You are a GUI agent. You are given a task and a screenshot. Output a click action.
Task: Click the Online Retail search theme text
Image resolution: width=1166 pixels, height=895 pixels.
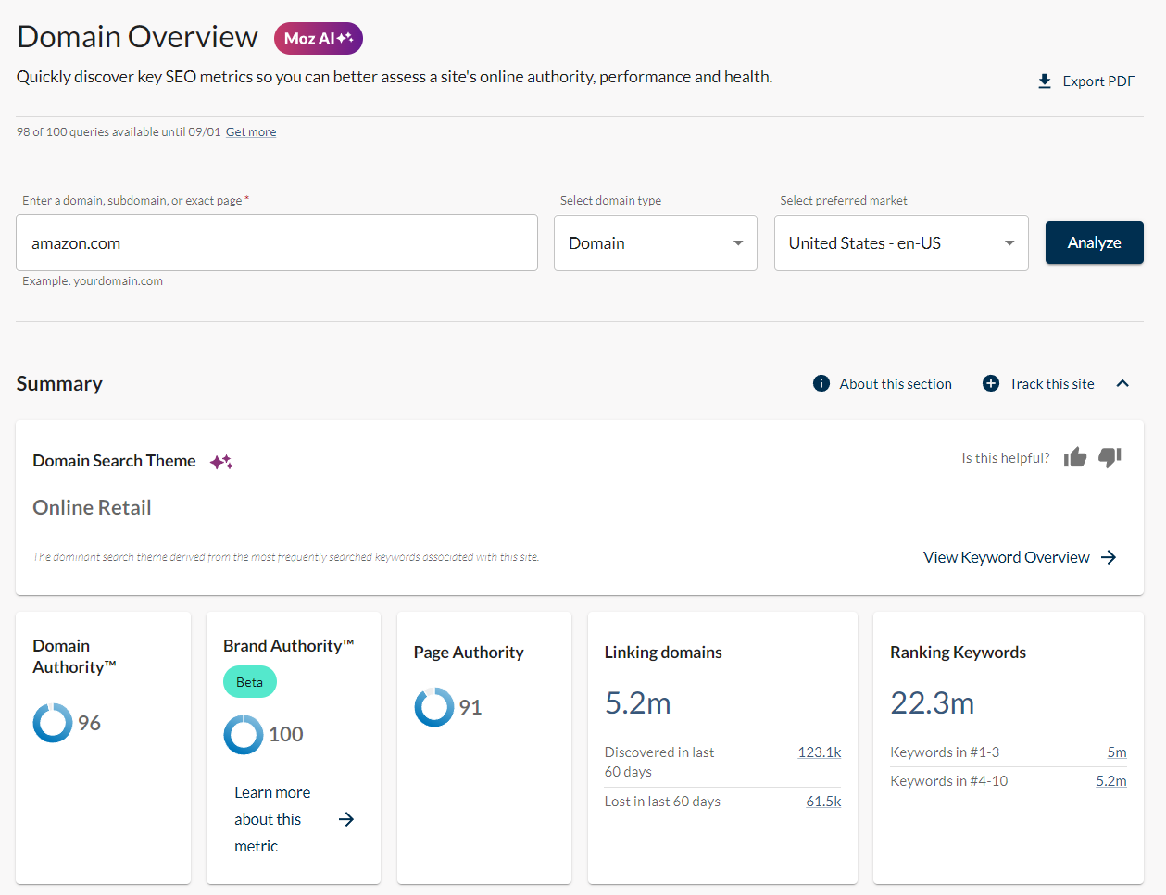92,507
